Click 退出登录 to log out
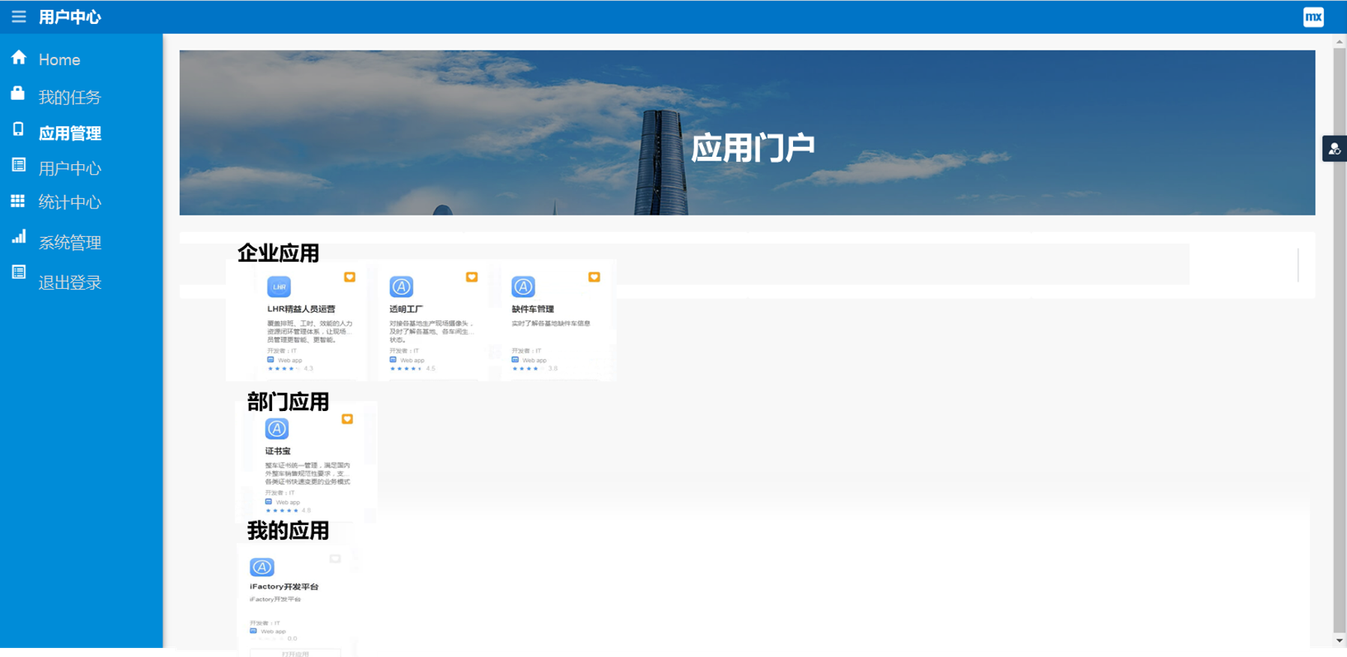Screen dimensions: 1347x657 [70, 282]
